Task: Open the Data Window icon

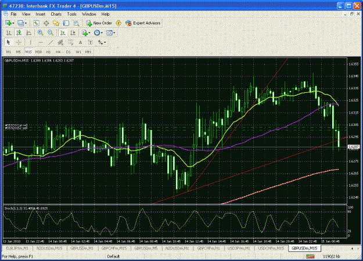Action: [46, 23]
